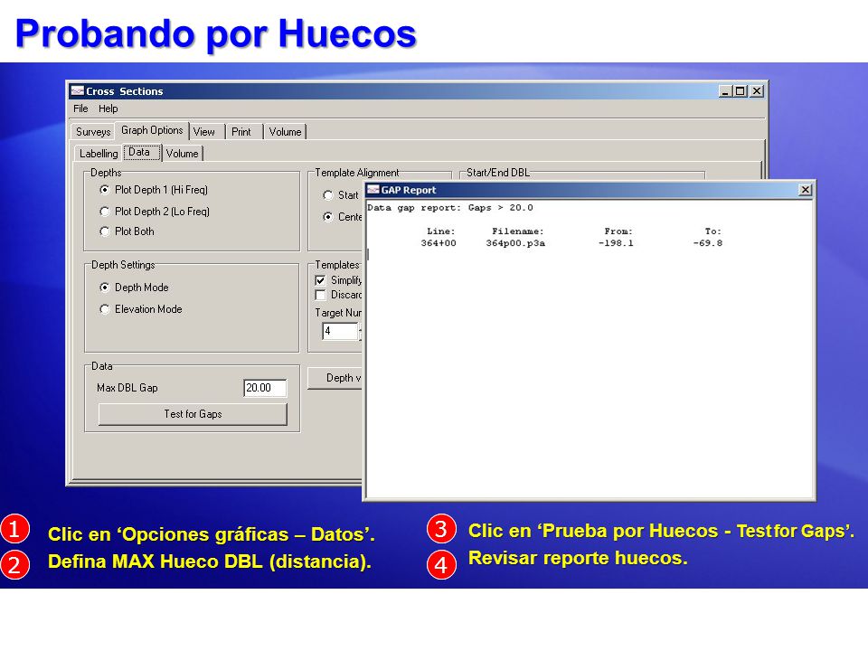Click the GAP Report title bar icon

[373, 190]
